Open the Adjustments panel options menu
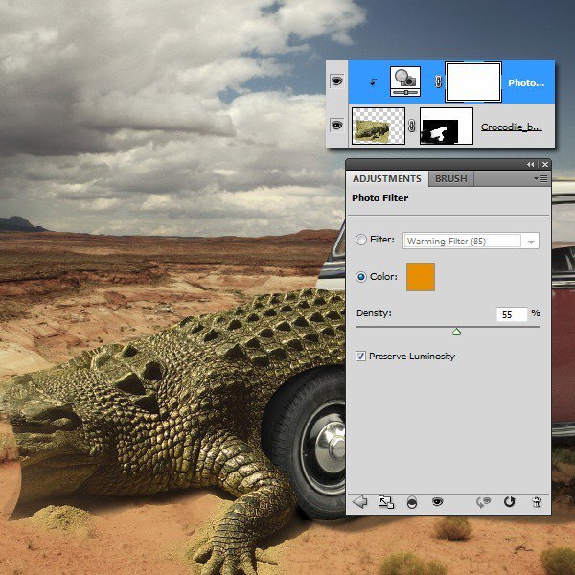The image size is (575, 575). (x=540, y=178)
